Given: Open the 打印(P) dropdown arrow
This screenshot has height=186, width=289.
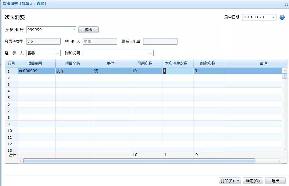Looking at the screenshot, I should click(x=238, y=181).
